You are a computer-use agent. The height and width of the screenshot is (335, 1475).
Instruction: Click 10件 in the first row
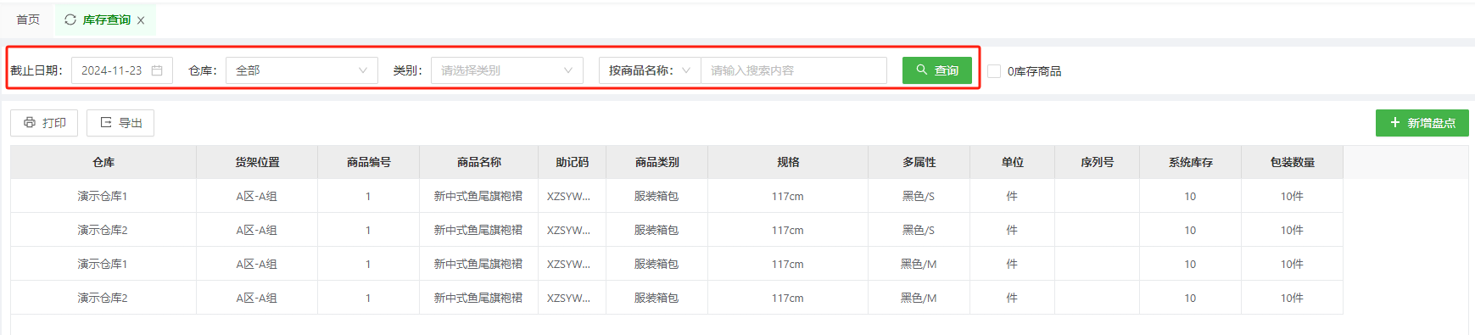[x=1292, y=196]
